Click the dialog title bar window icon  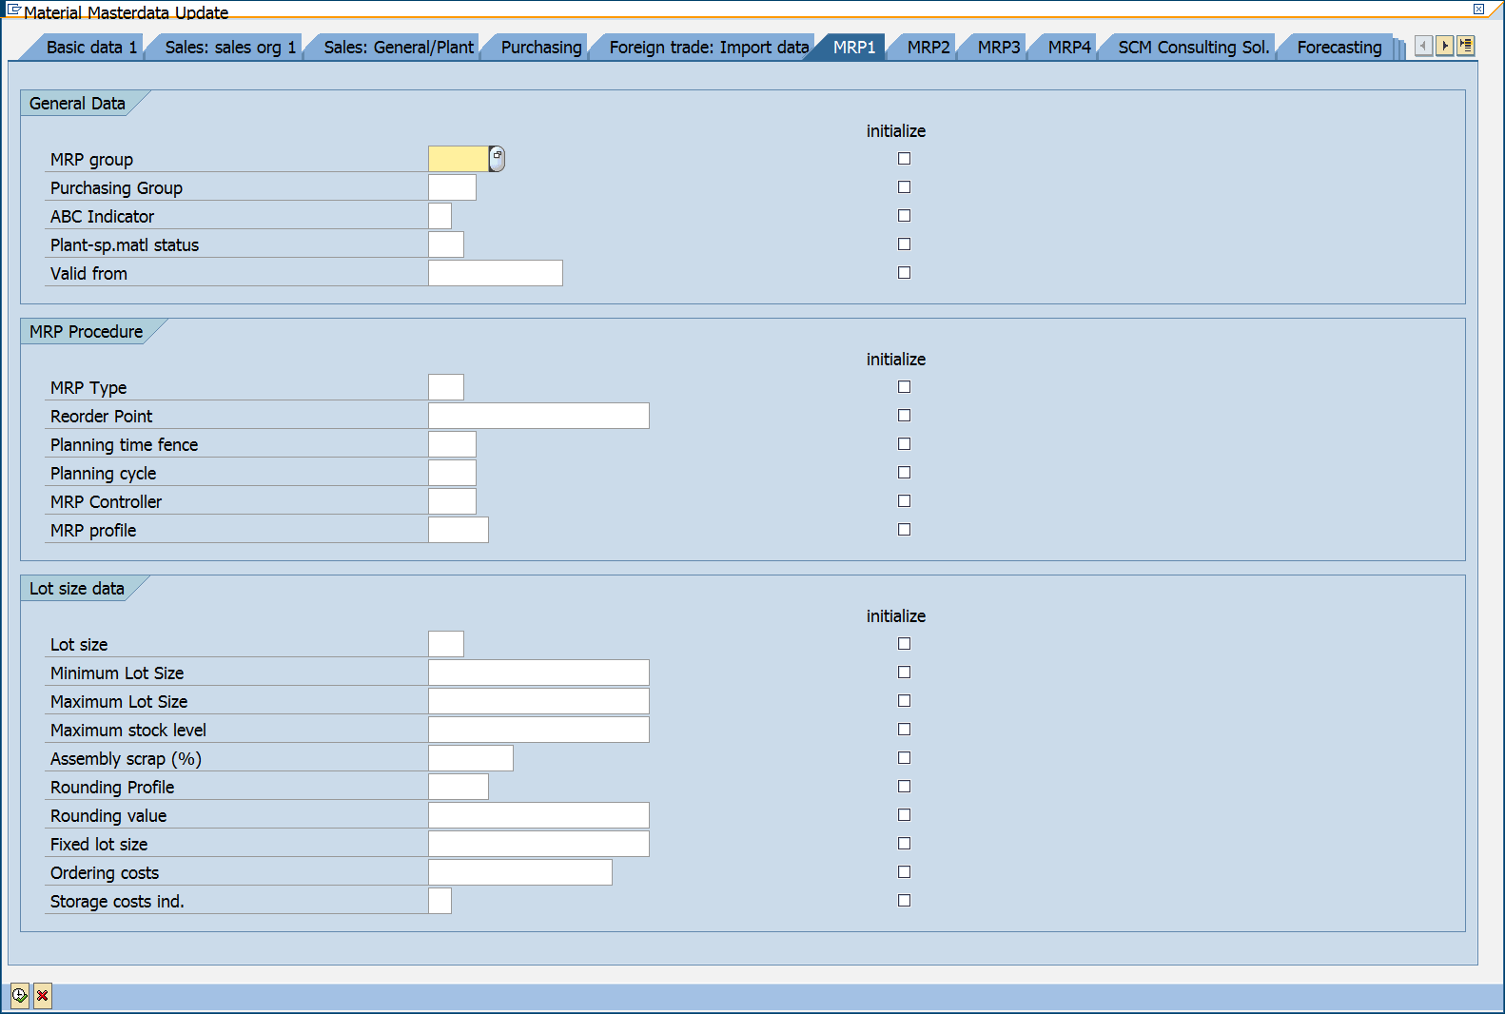tap(13, 10)
